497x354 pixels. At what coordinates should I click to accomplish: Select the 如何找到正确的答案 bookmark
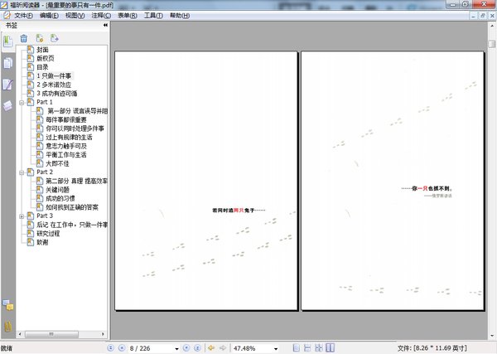[x=72, y=207]
